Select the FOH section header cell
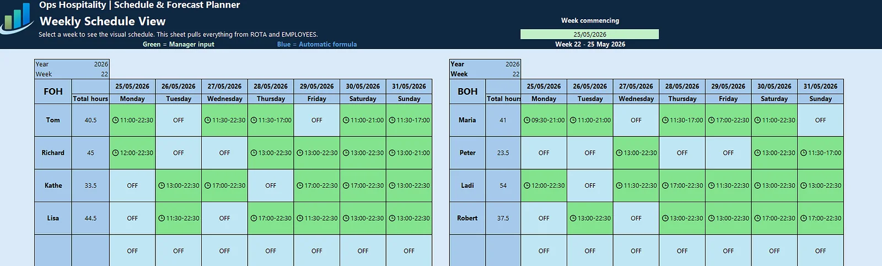Screen dimensions: 882x266 click(x=53, y=91)
